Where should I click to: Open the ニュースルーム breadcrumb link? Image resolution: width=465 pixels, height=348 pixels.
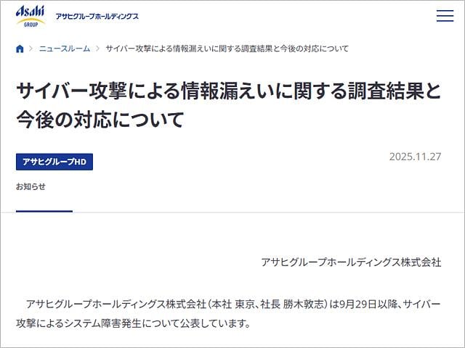point(65,49)
